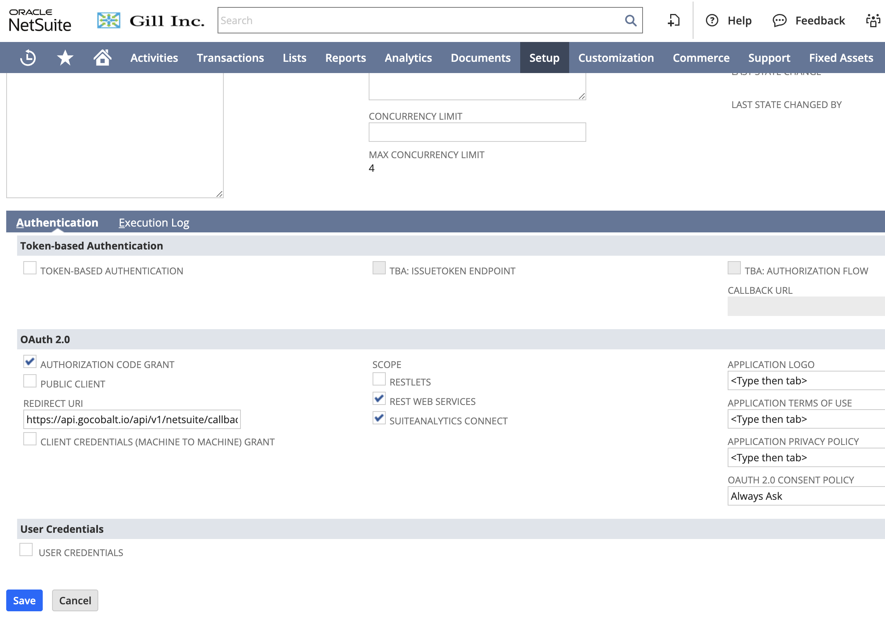Open the shortcuts star menu
This screenshot has width=885, height=621.
coord(64,58)
